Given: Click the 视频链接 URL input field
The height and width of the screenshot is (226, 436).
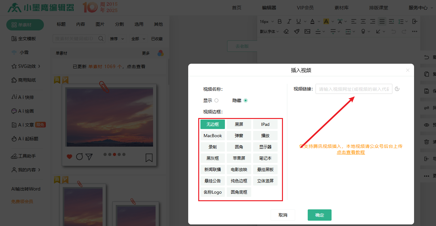Looking at the screenshot, I should 354,89.
